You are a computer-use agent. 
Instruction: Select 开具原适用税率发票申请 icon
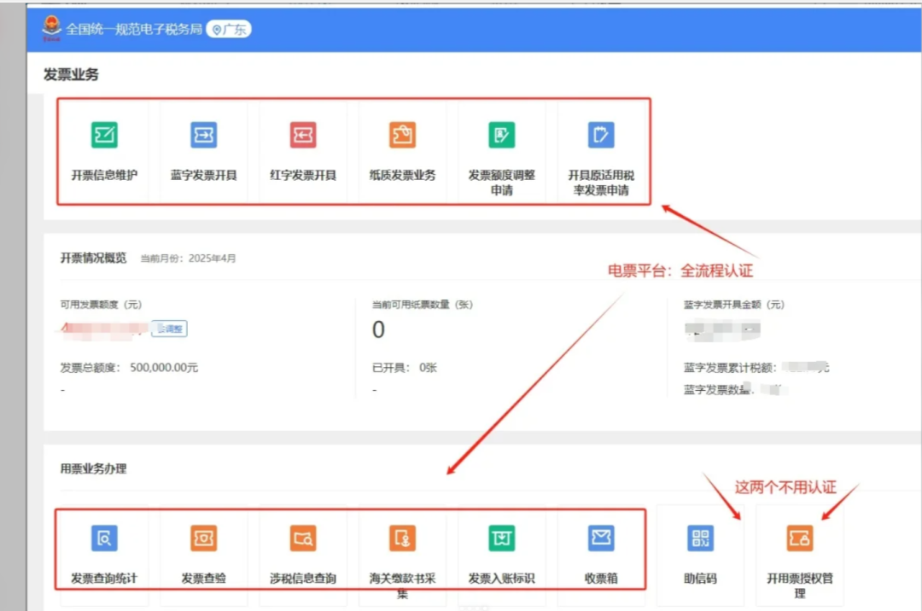(602, 135)
